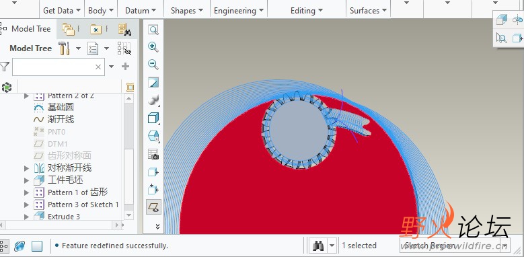Image resolution: width=524 pixels, height=257 pixels.
Task: Click the add filter plus button
Action: tap(125, 67)
